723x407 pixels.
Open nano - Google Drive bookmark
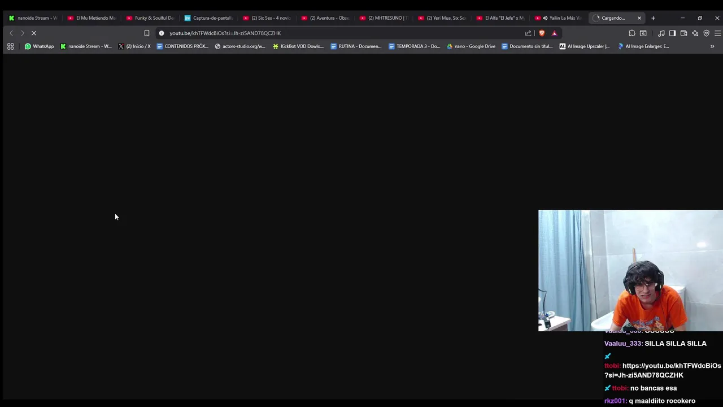[x=471, y=46]
